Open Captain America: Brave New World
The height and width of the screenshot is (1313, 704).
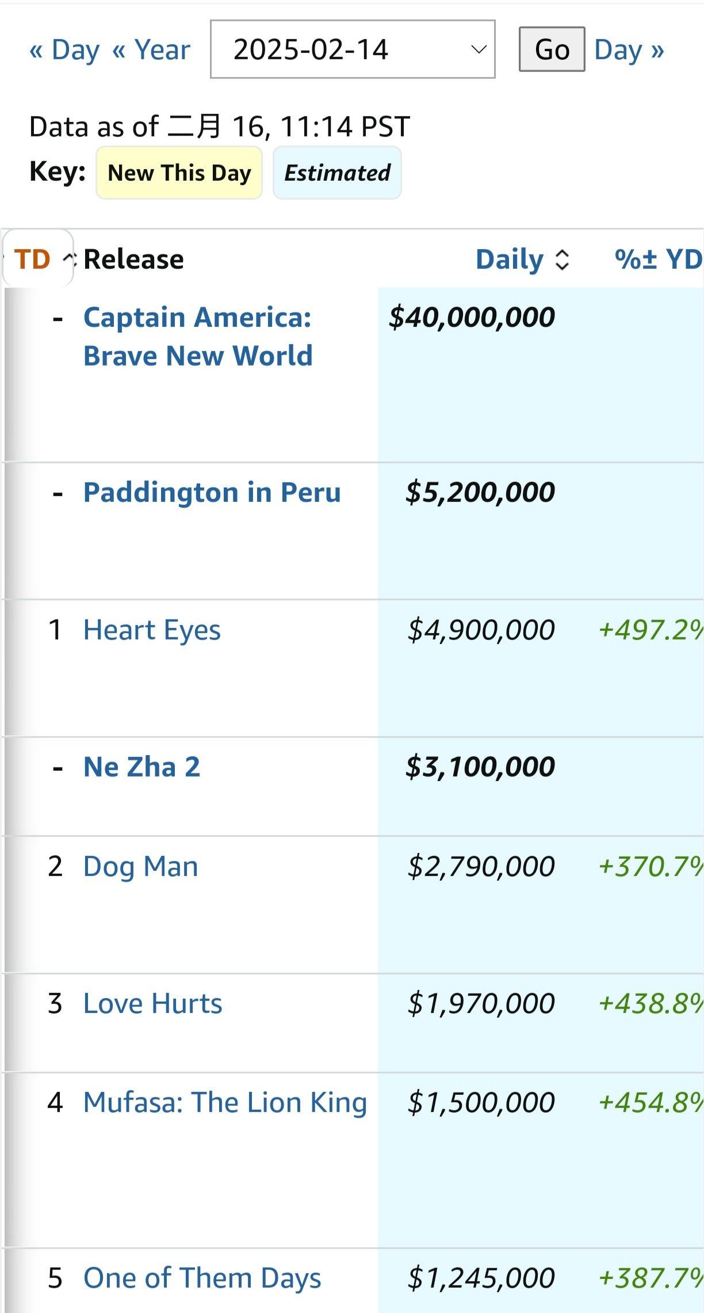tap(198, 336)
